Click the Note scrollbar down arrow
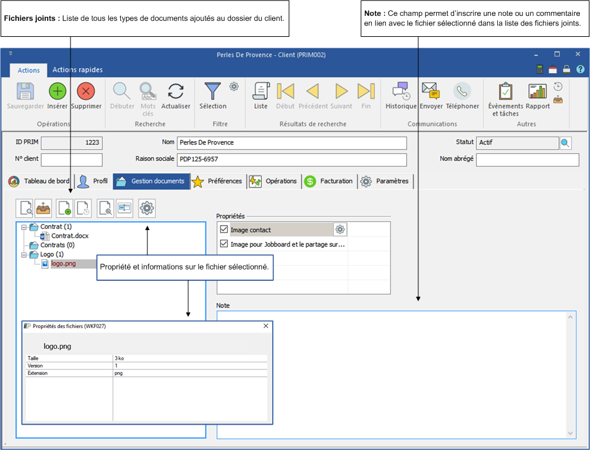Screen dimensions: 590x450 point(570,433)
